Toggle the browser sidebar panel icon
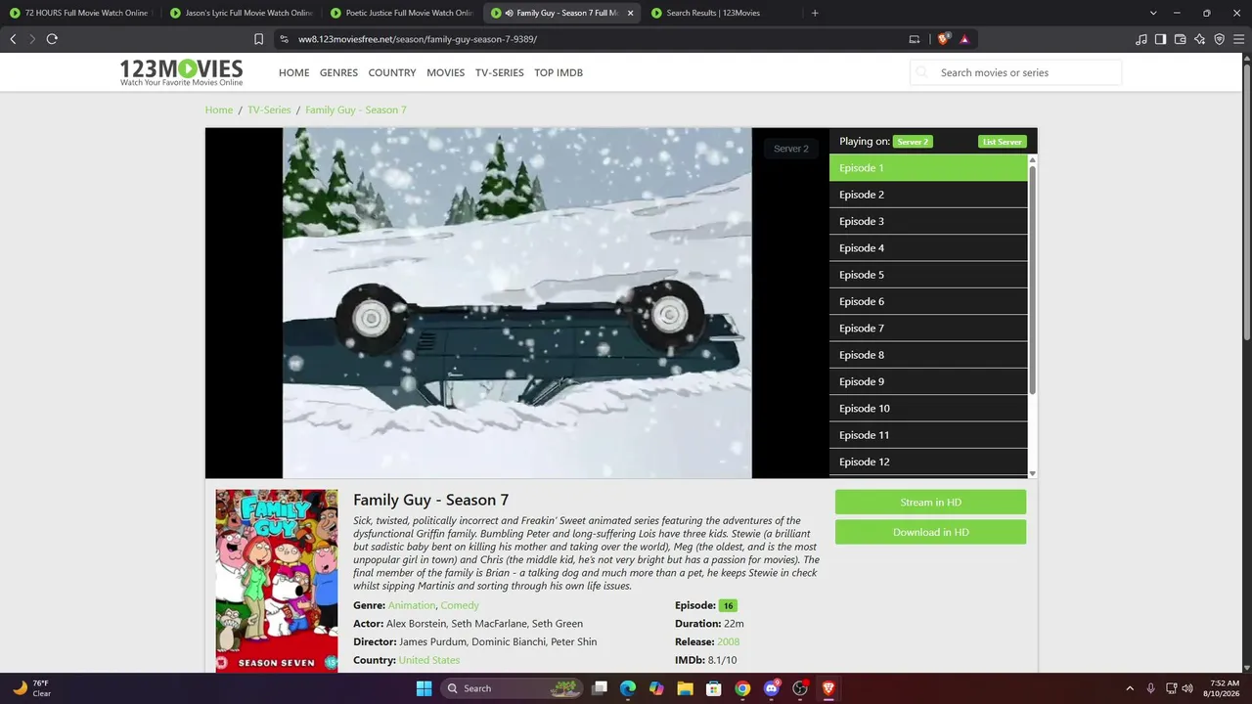Image resolution: width=1252 pixels, height=704 pixels. coord(1160,39)
